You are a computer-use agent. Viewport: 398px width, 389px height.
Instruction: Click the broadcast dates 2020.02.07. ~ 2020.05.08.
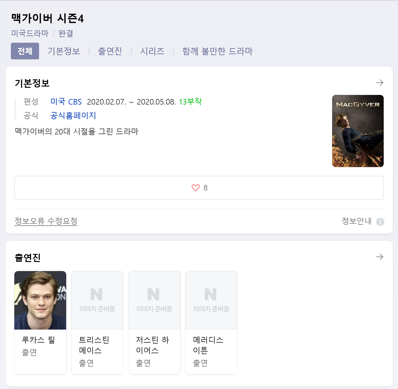click(131, 102)
